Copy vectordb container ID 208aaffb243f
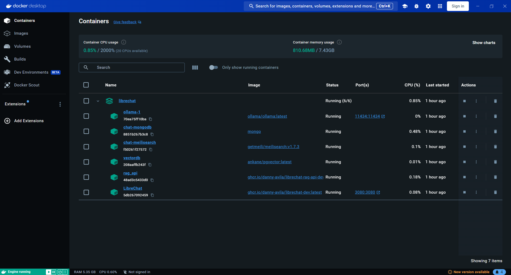 (x=150, y=165)
